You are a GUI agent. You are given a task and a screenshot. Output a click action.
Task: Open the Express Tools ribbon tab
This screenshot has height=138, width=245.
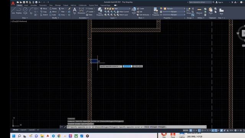[93, 5]
